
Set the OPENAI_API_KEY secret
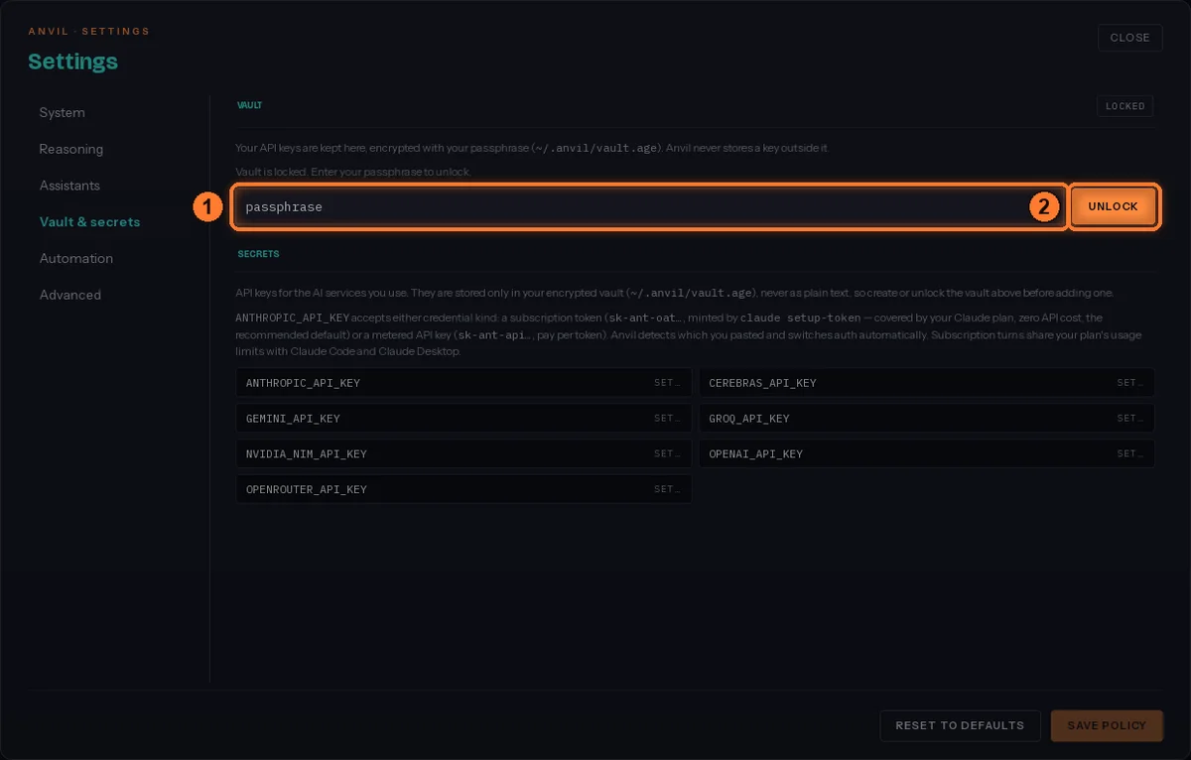pos(1131,454)
